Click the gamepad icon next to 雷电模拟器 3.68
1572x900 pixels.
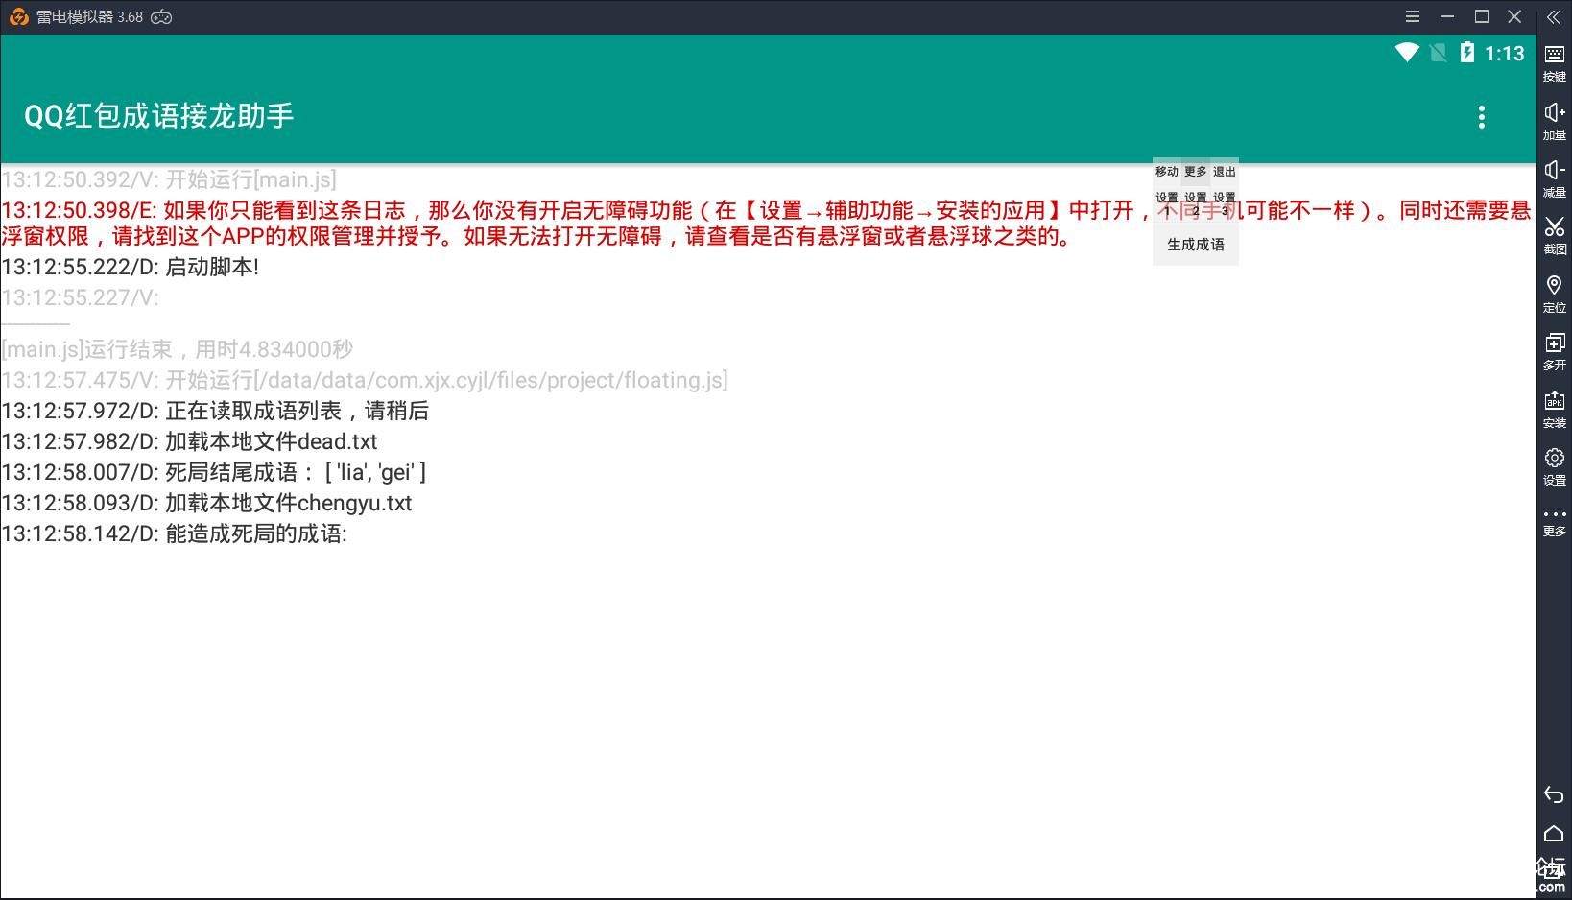click(x=161, y=17)
